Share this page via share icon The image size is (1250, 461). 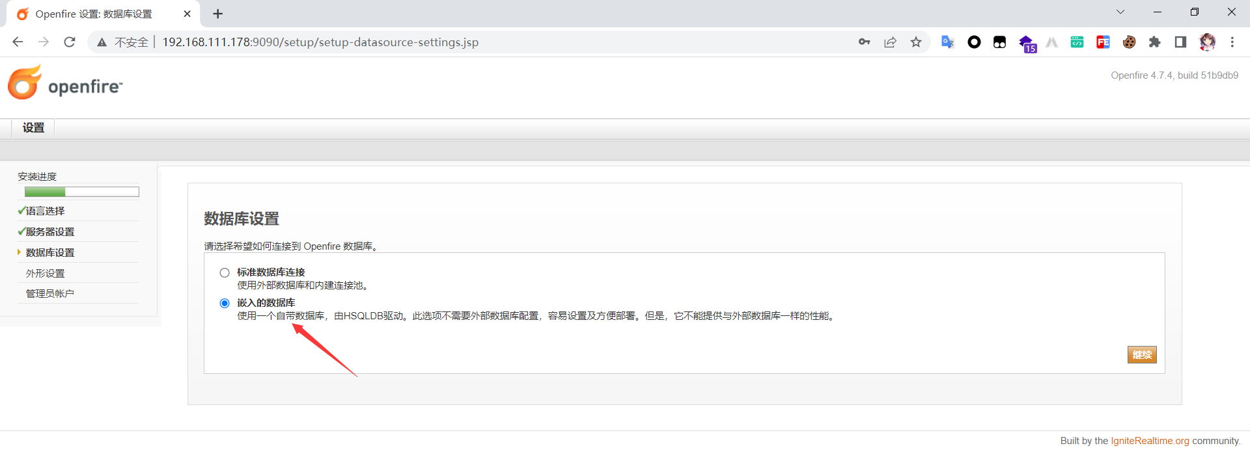click(890, 42)
